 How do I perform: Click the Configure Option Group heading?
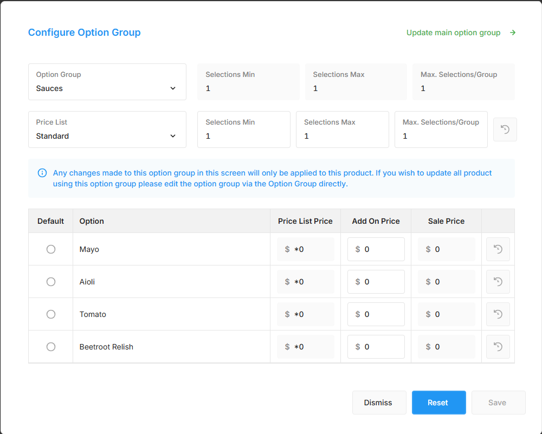85,33
